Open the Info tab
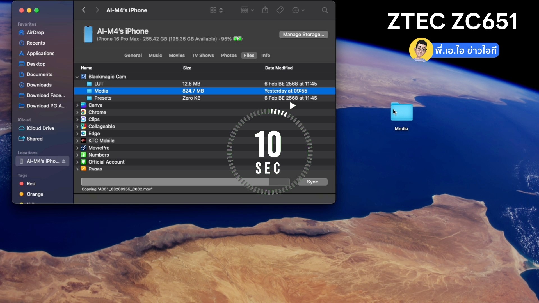Screen dimensions: 539x303 click(x=266, y=55)
